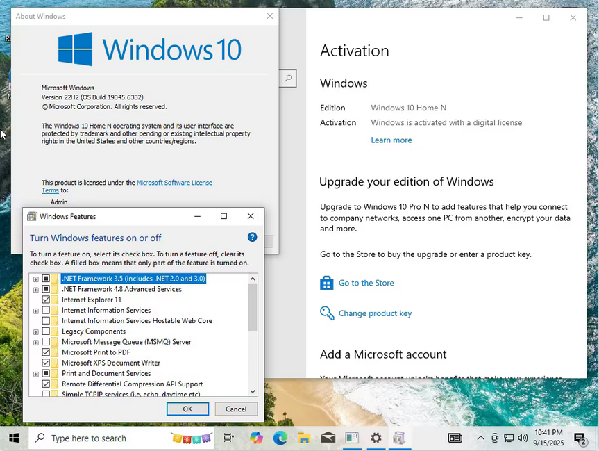Click the folder icon beside Internet Explorer 11

click(x=55, y=300)
